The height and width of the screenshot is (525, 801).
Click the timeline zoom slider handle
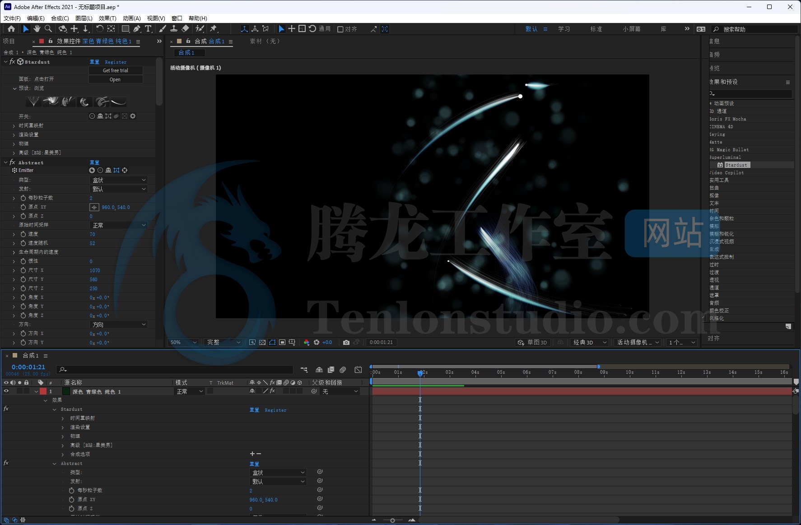pos(392,520)
